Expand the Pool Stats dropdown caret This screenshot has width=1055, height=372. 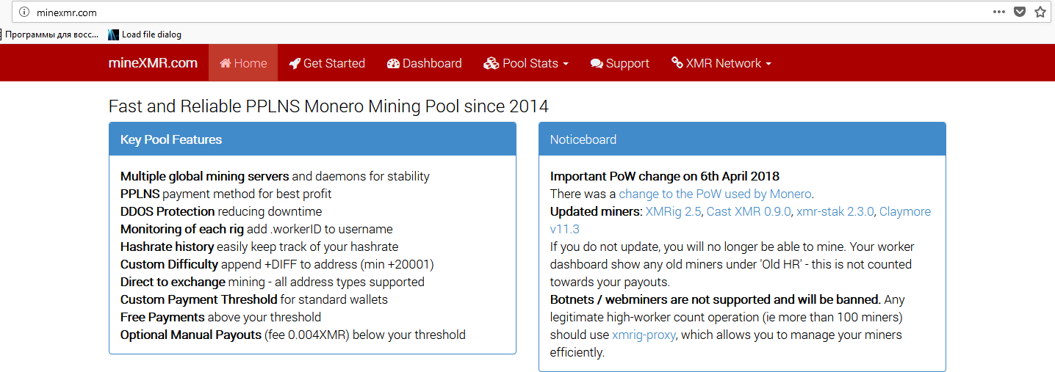click(566, 65)
